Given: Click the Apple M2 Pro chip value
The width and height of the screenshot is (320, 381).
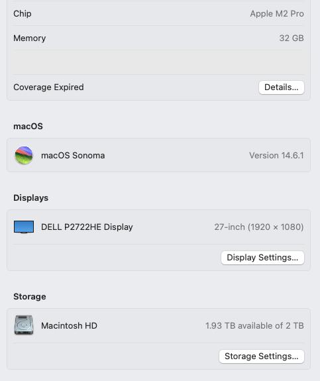Looking at the screenshot, I should [x=277, y=14].
